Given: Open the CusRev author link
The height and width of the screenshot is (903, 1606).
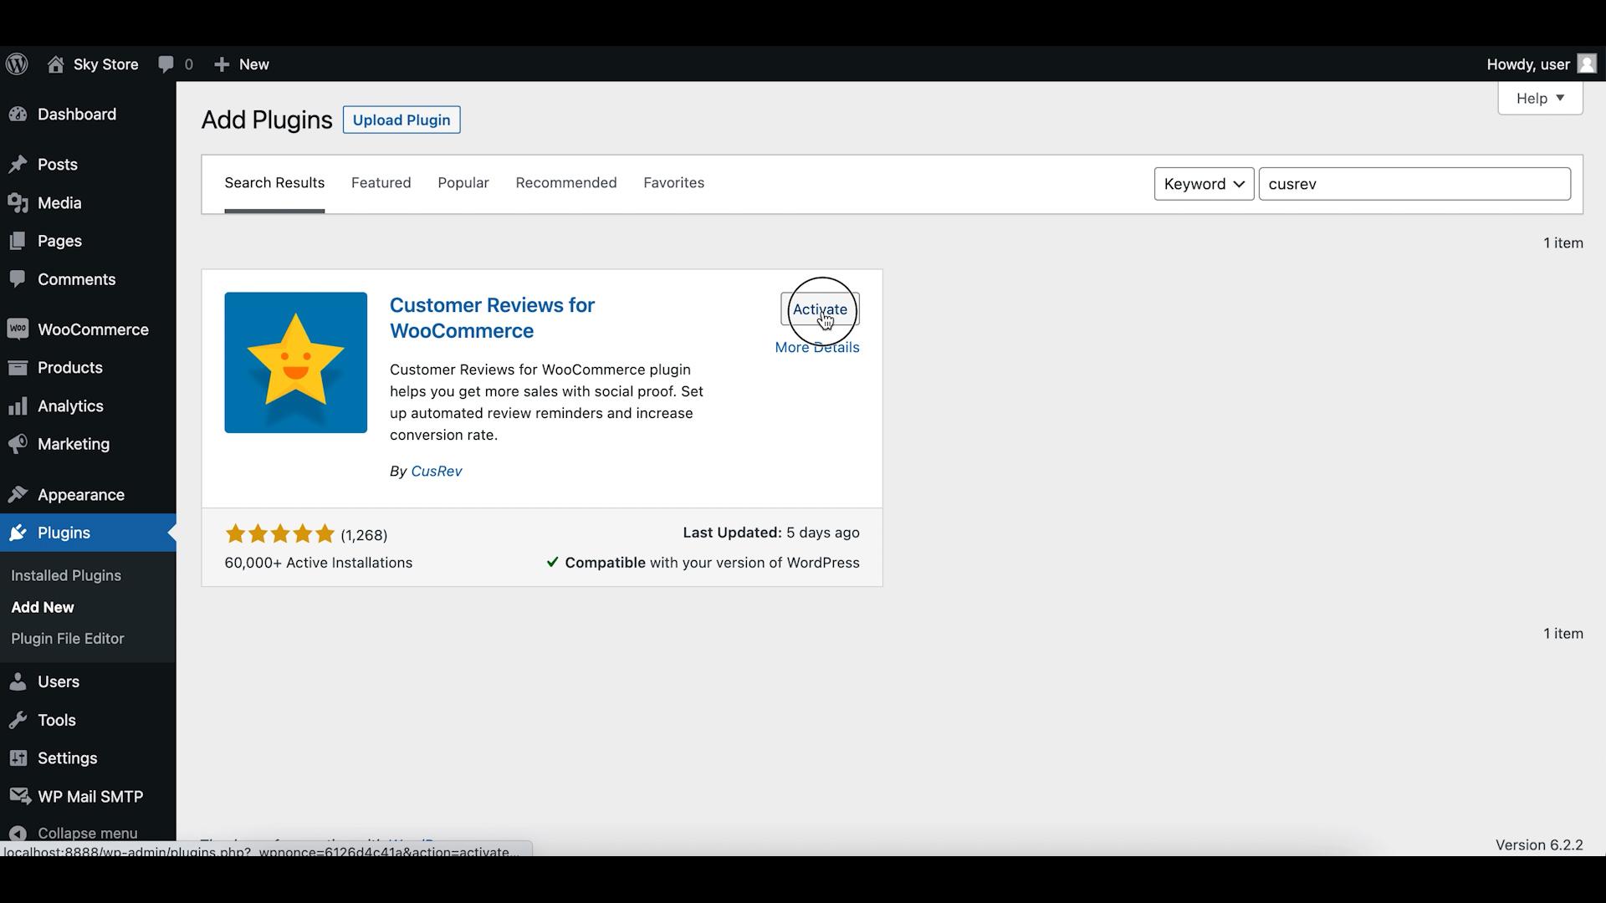Looking at the screenshot, I should (x=437, y=472).
